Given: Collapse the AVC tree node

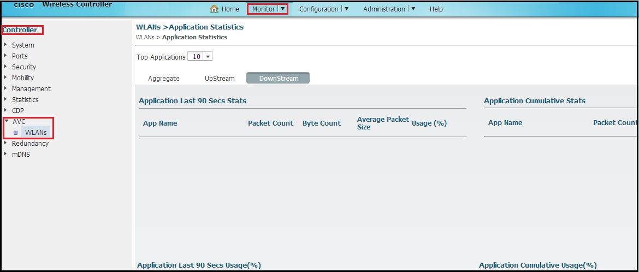Looking at the screenshot, I should click(x=6, y=122).
